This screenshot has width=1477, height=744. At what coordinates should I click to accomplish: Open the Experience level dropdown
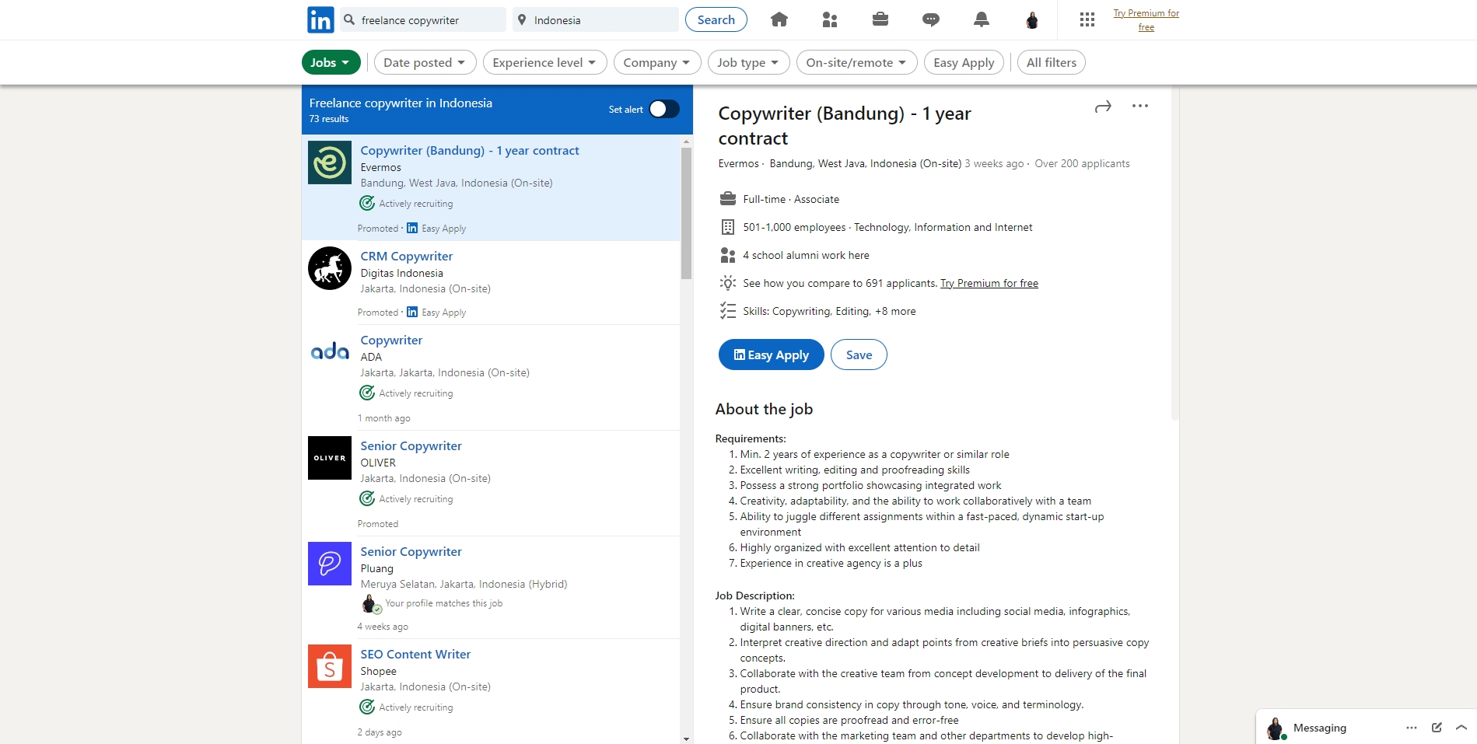(x=544, y=62)
